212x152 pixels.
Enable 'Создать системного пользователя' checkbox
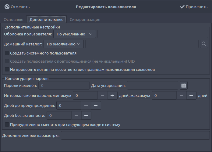7,53
